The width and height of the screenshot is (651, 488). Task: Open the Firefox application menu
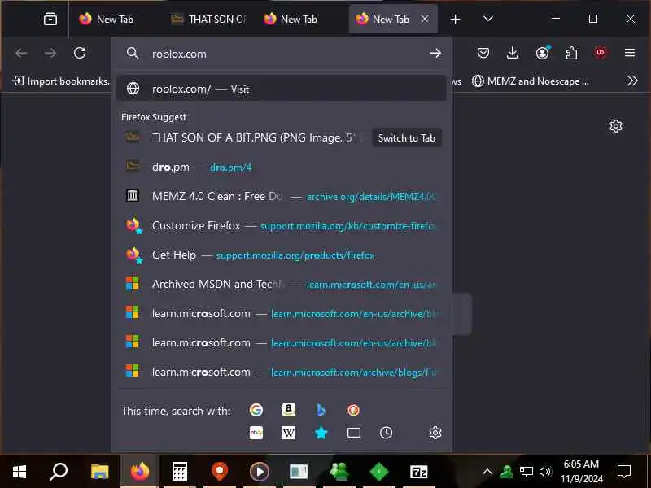point(630,53)
